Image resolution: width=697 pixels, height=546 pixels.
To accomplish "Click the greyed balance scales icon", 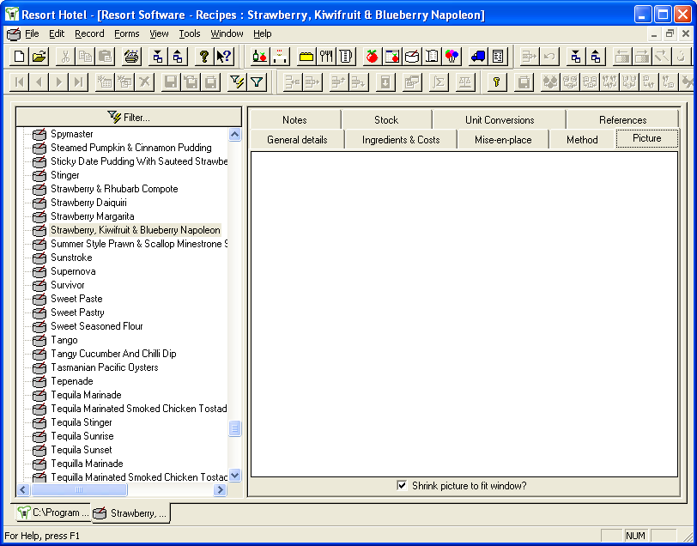I will pos(465,82).
